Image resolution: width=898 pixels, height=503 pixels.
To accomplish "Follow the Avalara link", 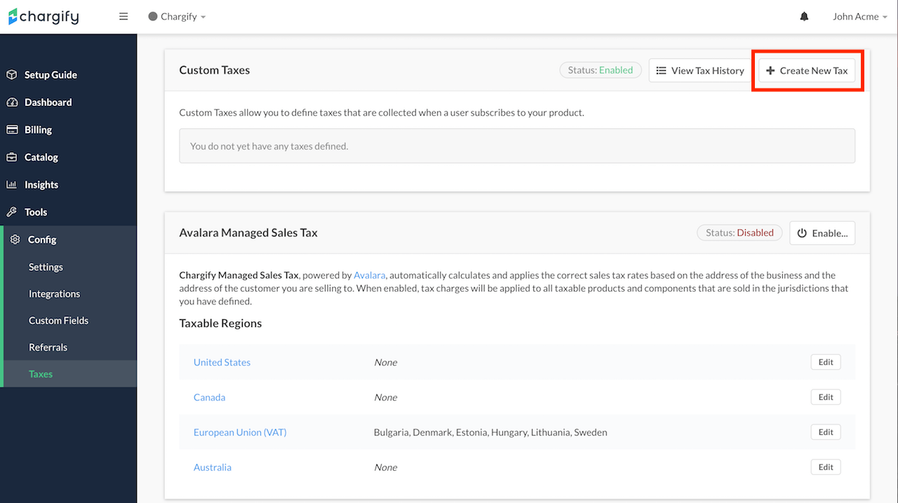I will 370,275.
